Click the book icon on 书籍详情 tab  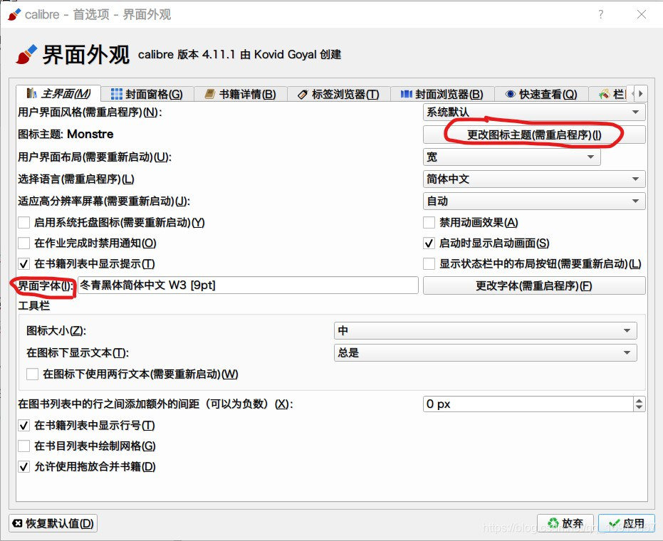210,94
